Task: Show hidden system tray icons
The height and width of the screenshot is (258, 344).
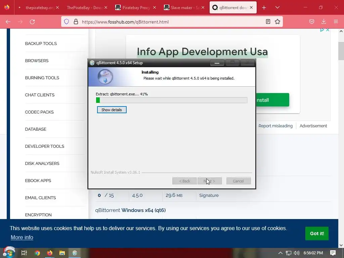Action: (281, 253)
